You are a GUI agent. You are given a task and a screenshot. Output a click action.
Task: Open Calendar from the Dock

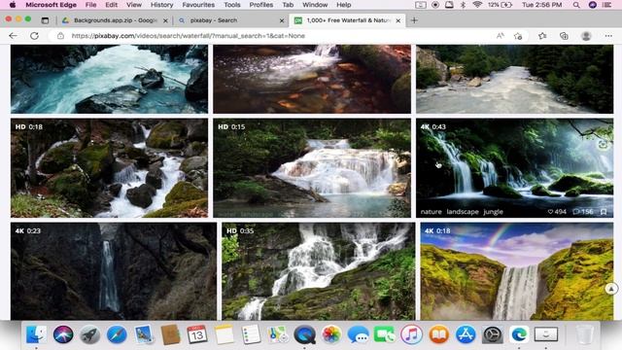coord(197,334)
